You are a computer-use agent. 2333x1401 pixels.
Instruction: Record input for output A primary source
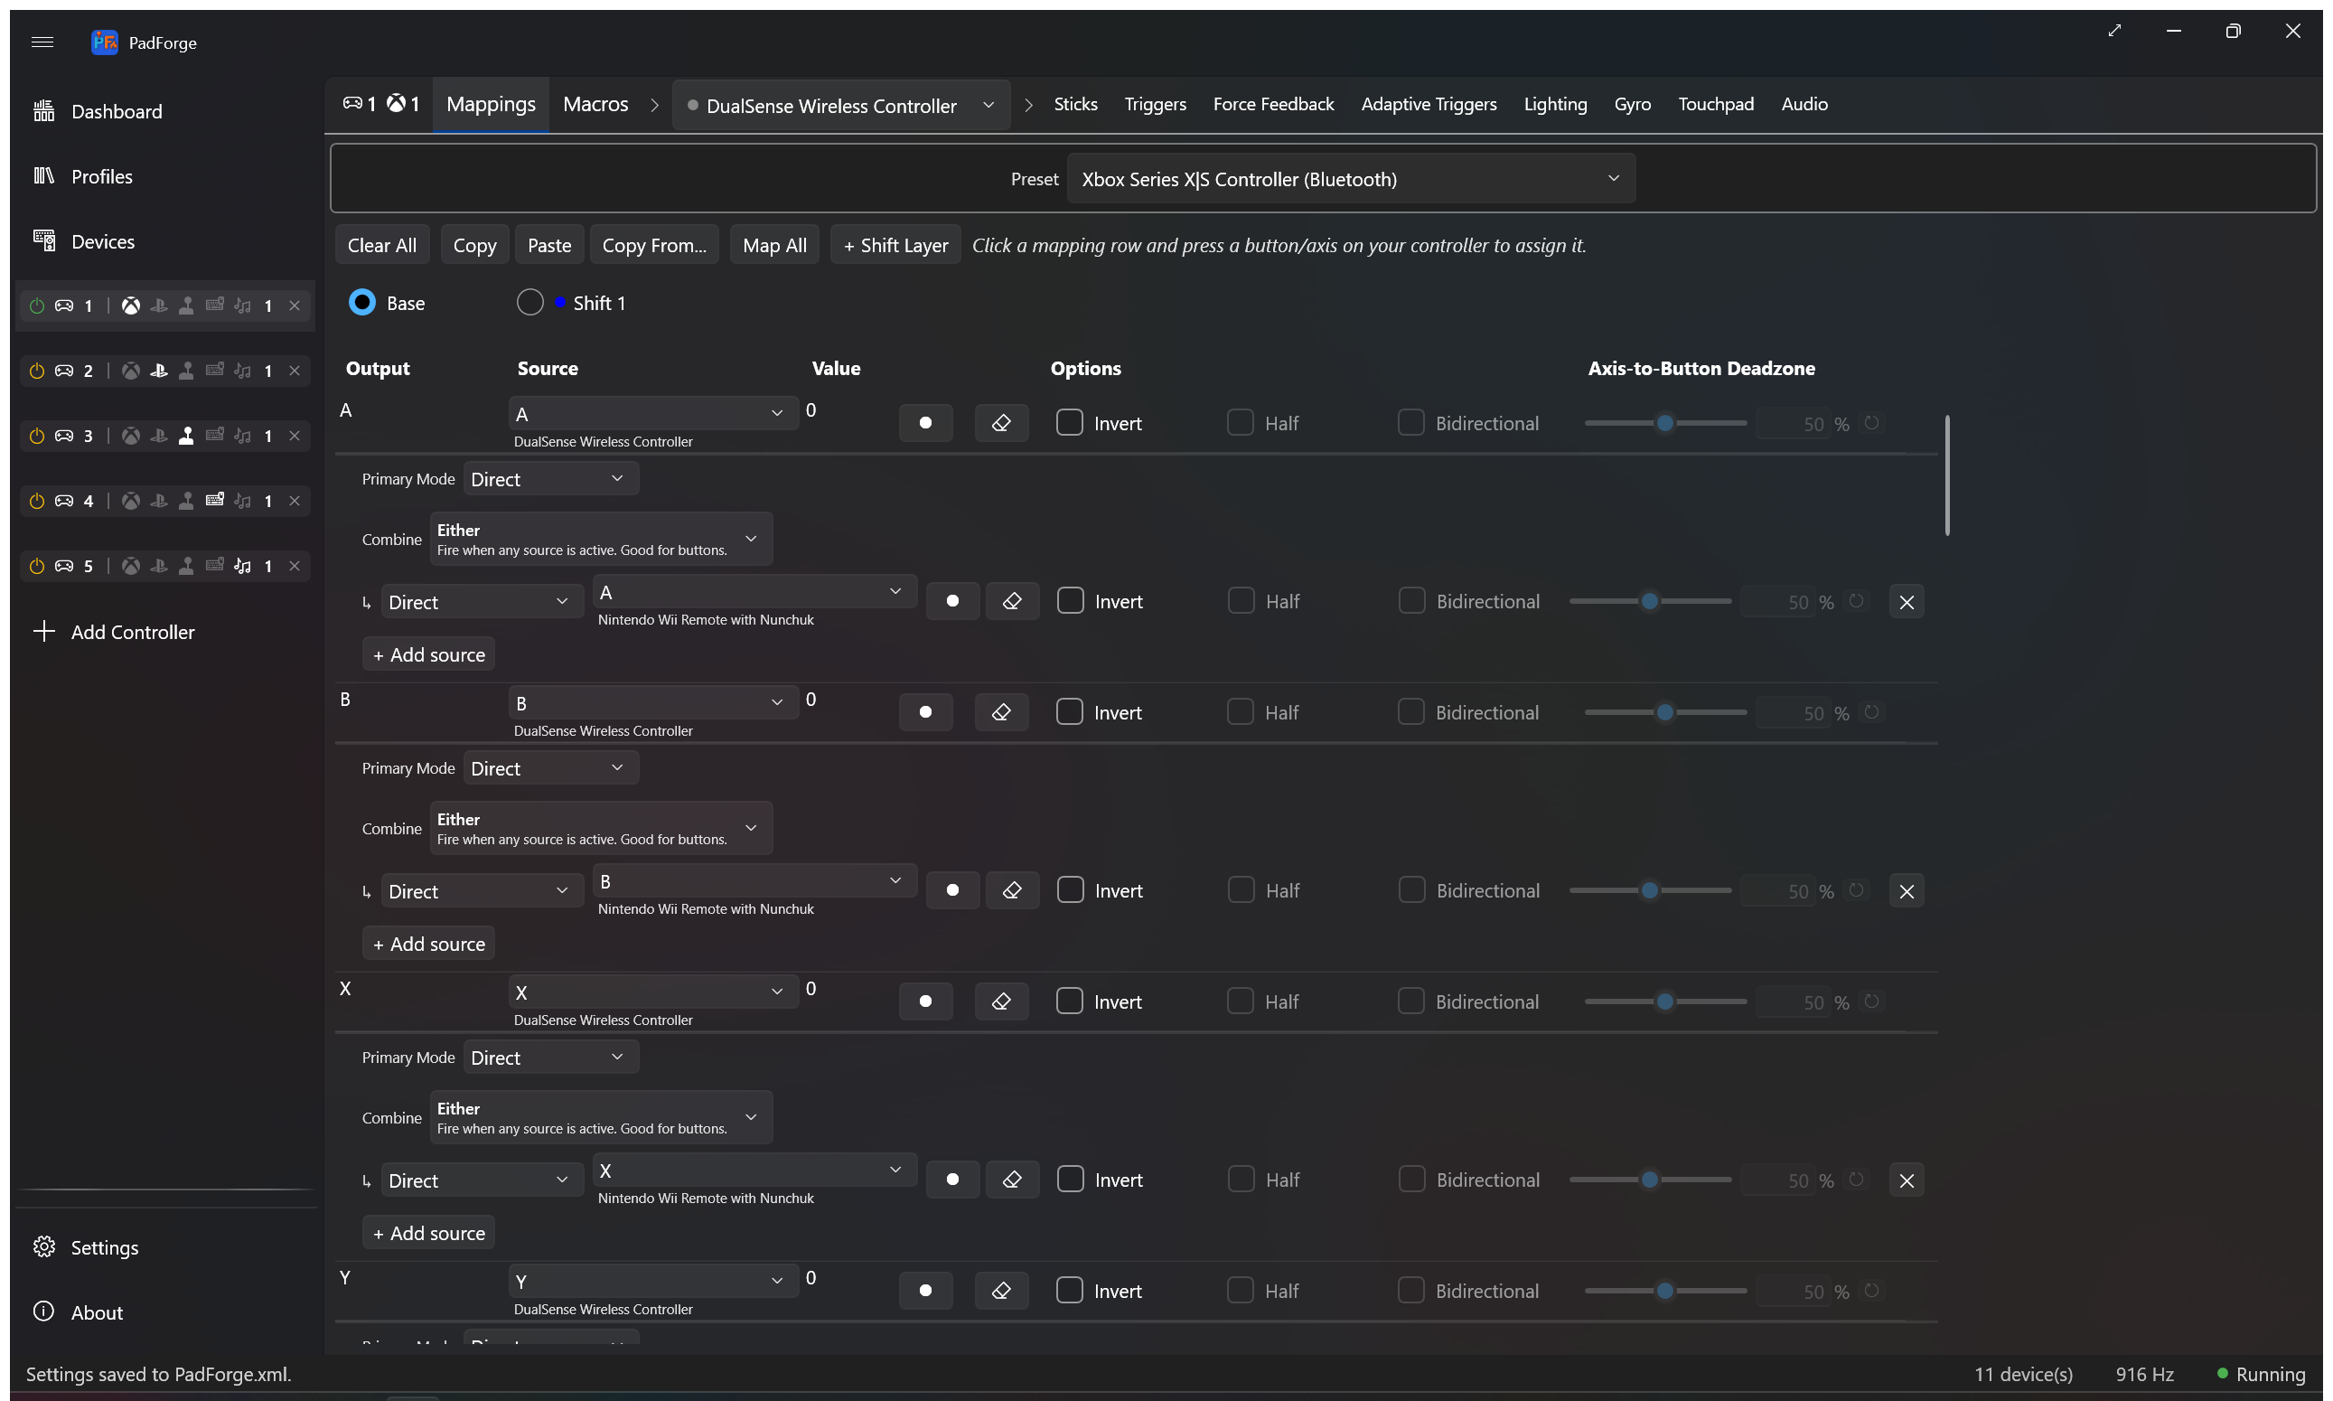(926, 423)
